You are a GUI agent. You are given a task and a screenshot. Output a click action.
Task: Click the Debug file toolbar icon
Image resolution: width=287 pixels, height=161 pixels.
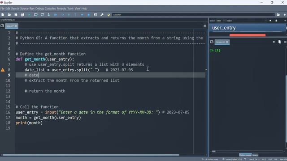pos(56,15)
